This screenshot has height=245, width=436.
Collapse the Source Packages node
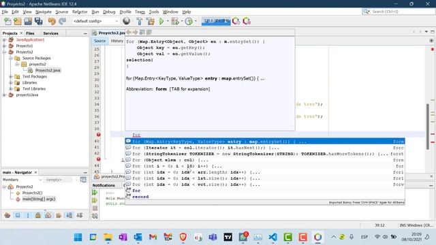tap(11, 58)
